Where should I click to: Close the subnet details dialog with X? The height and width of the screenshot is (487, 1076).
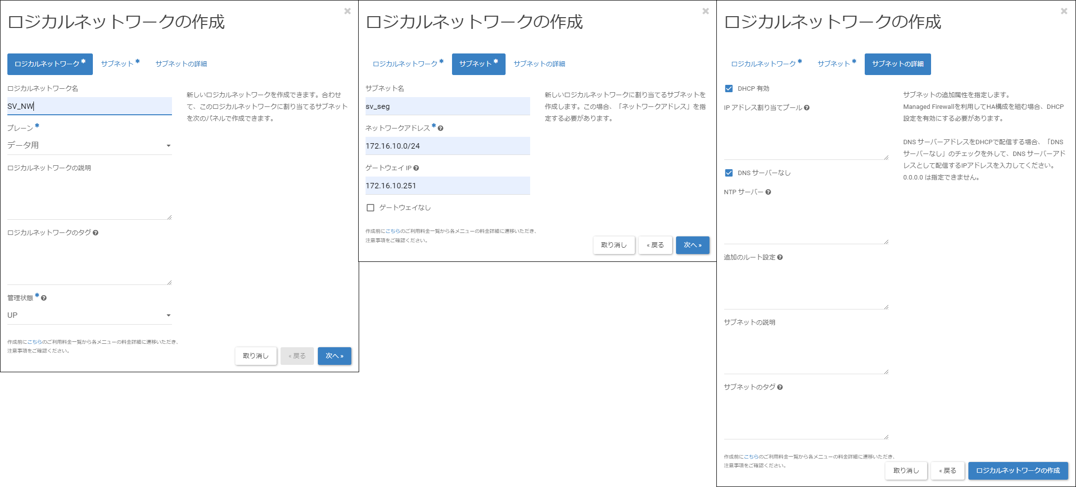point(1064,11)
